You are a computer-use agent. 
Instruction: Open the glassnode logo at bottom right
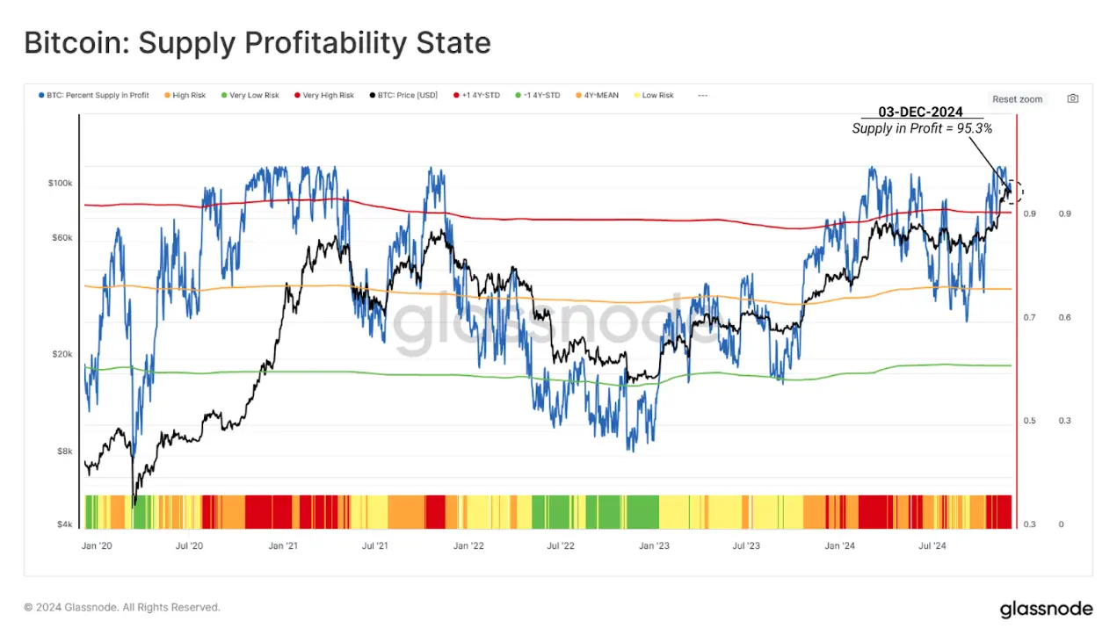pyautogui.click(x=1046, y=609)
